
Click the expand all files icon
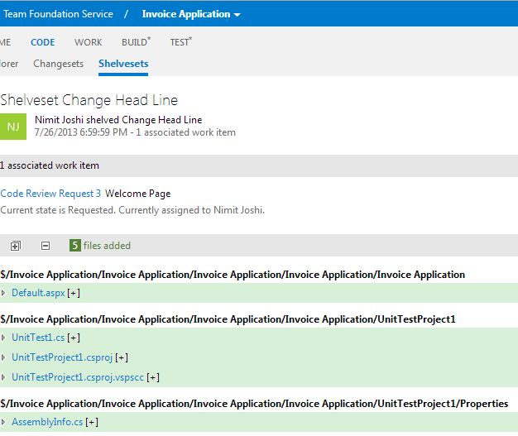pos(16,246)
